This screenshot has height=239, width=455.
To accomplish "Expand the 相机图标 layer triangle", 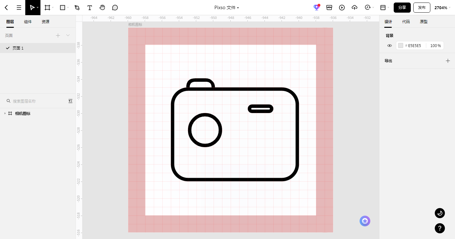I will tap(5, 113).
